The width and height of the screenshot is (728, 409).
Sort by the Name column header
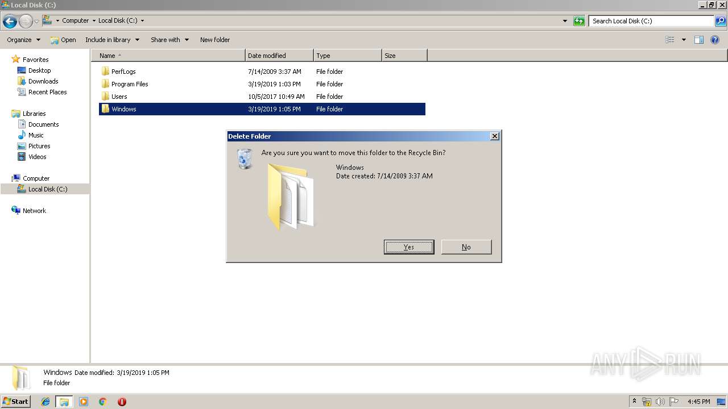(x=168, y=56)
